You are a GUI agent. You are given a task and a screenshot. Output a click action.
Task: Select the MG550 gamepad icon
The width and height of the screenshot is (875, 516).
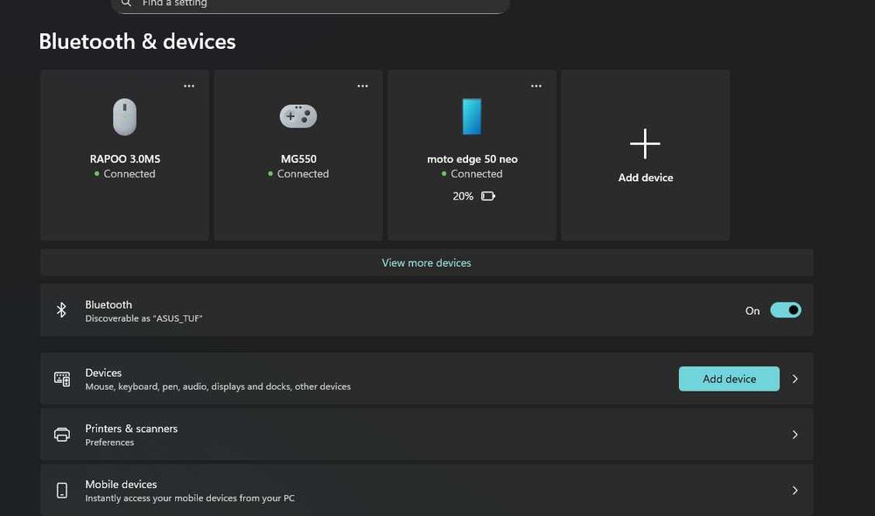(x=298, y=116)
